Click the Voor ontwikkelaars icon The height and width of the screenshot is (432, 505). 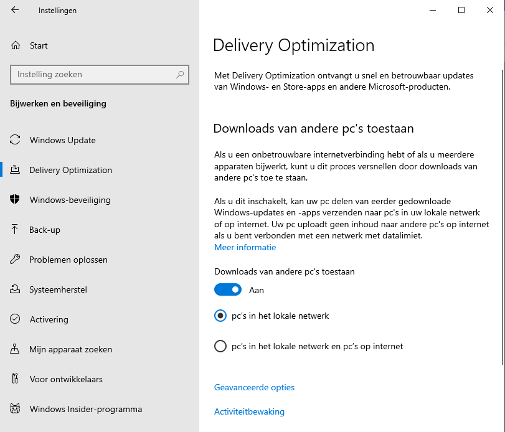coord(16,379)
